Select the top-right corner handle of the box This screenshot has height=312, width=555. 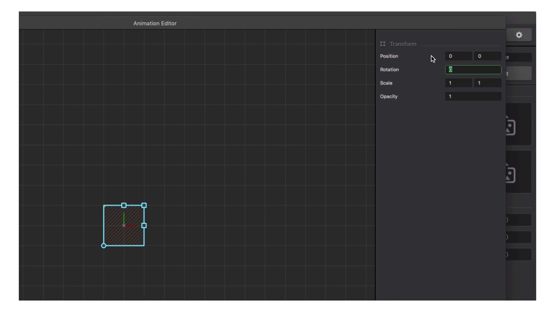tap(144, 205)
